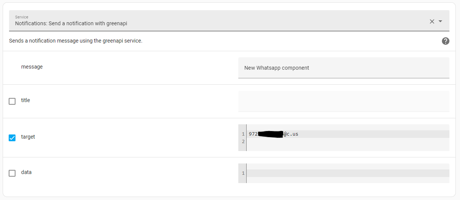Place cursor in target line 1 editor
The image size is (460, 200).
point(348,134)
